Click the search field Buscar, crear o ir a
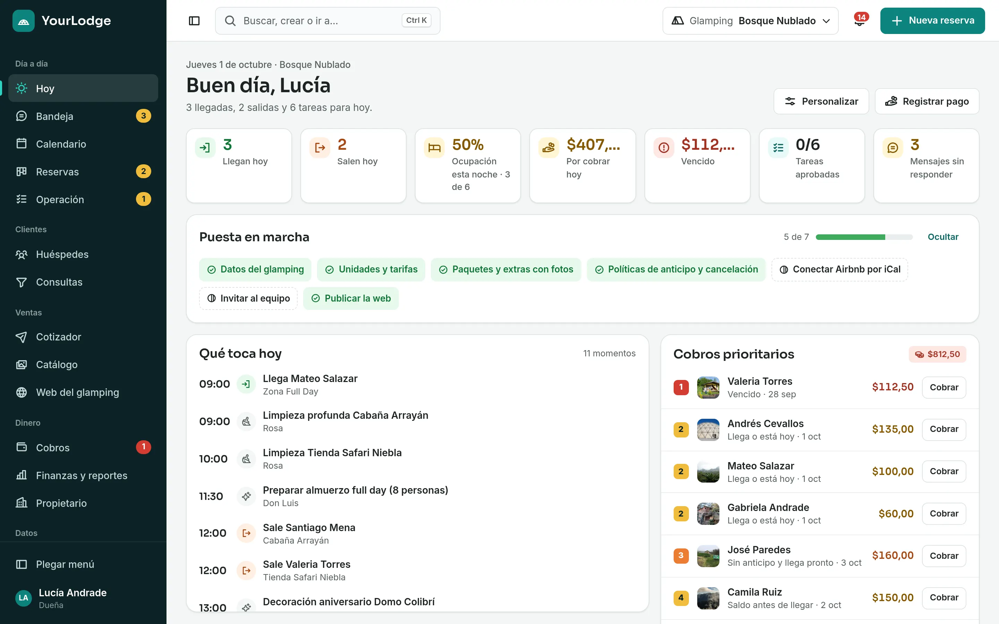The image size is (999, 624). [327, 21]
